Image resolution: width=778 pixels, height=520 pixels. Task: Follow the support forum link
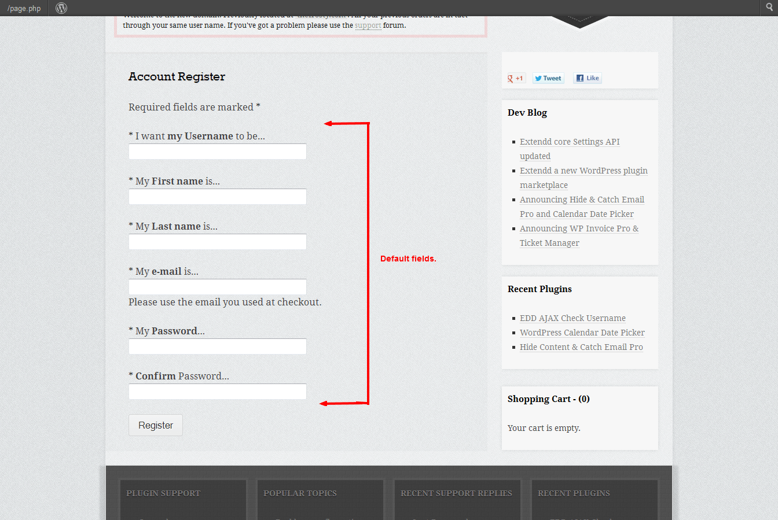coord(368,25)
